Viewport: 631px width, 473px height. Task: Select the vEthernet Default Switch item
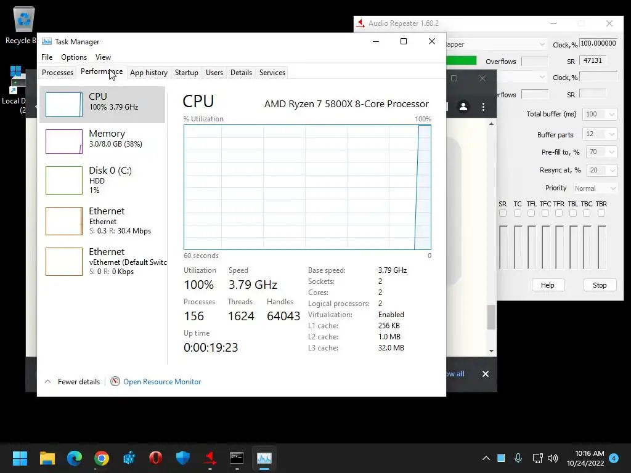102,261
